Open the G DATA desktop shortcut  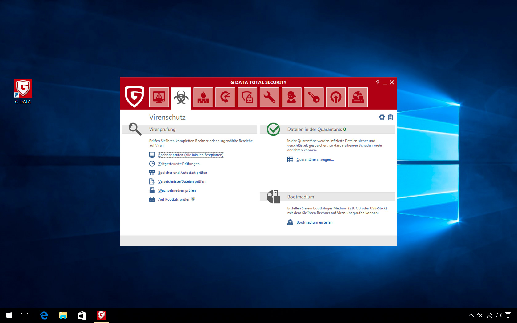(23, 92)
